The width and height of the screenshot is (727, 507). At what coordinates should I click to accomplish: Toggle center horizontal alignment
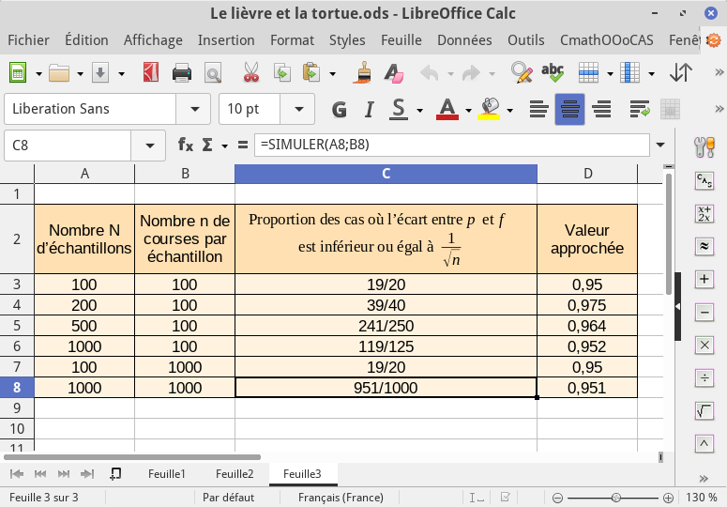tap(569, 109)
